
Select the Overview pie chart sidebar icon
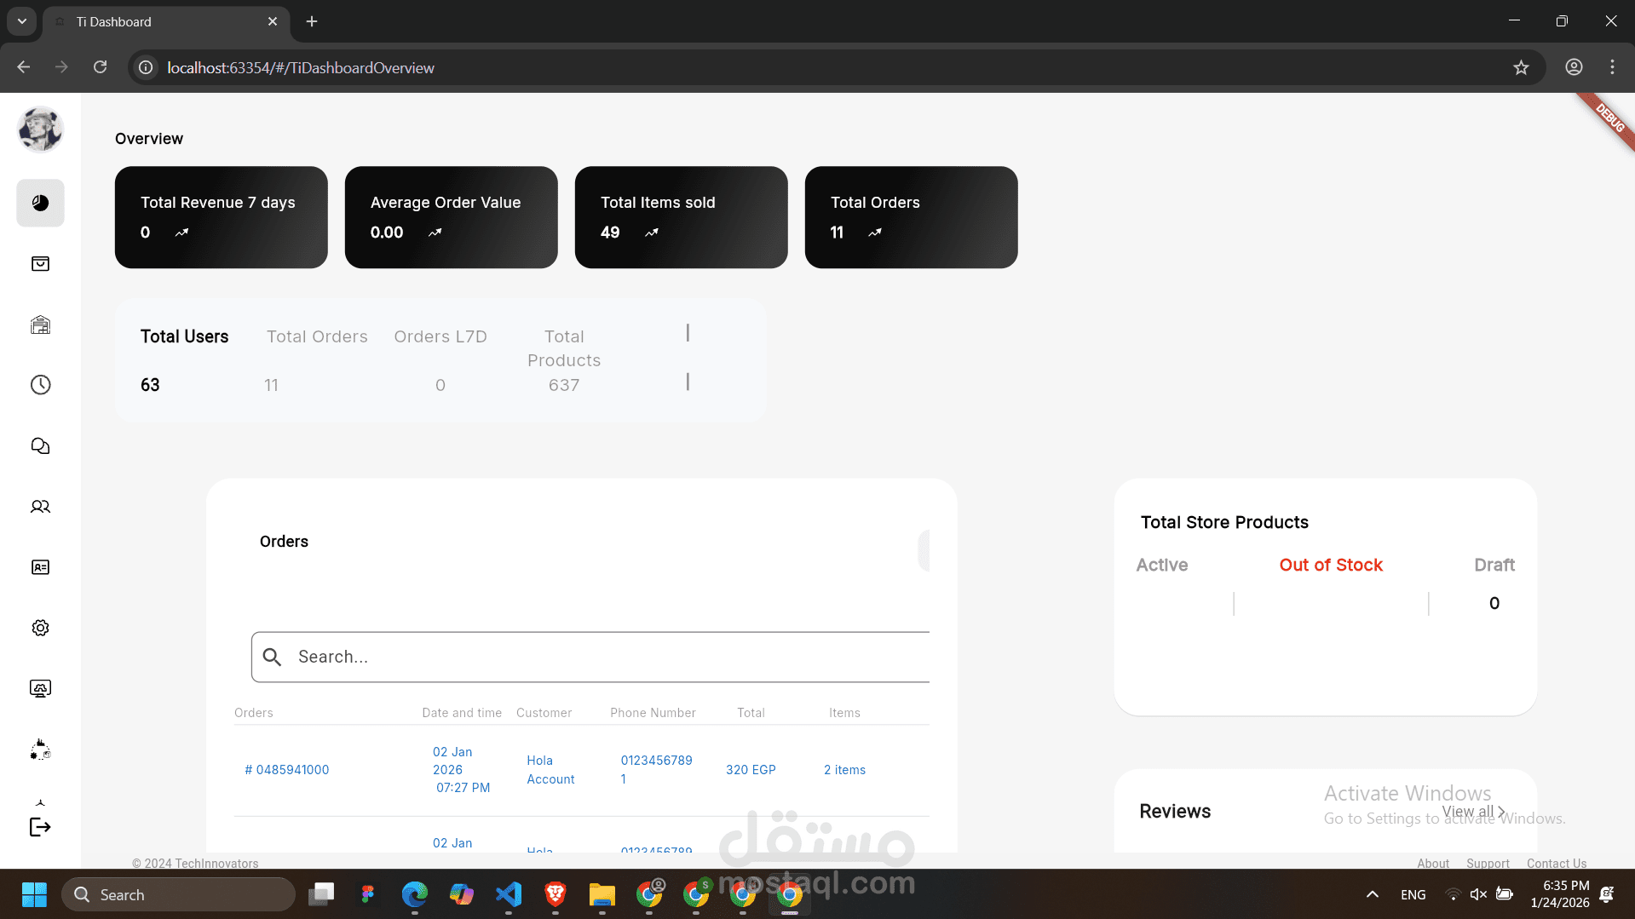point(40,203)
